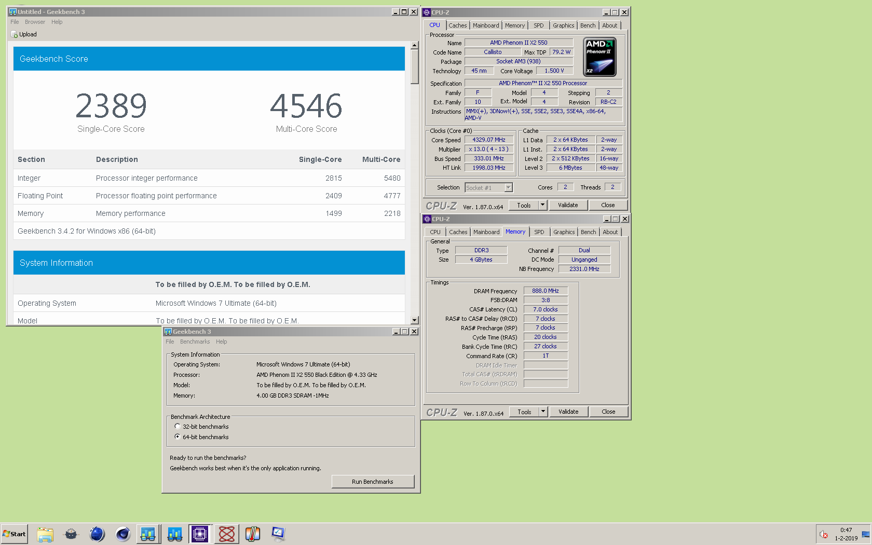Open the File menu in Geekbench 3 dialog
872x545 pixels.
tap(170, 342)
